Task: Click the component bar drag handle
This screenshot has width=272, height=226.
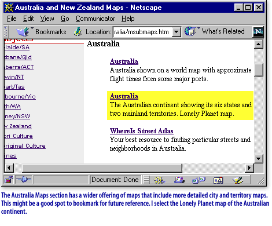Action: tap(146, 180)
